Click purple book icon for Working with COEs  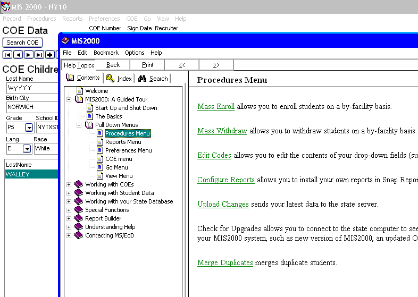tap(79, 184)
